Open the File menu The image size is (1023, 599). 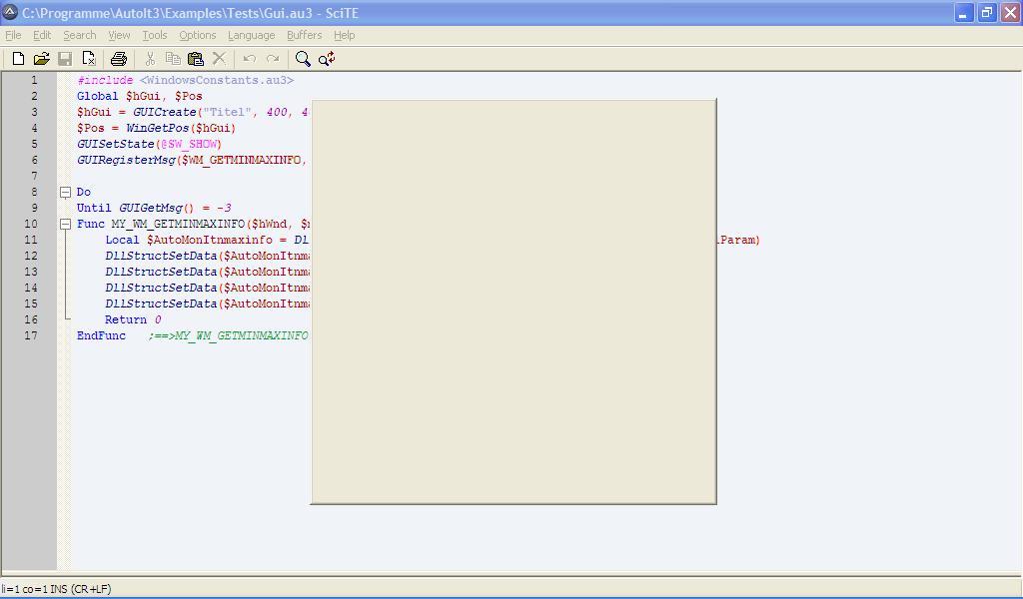point(13,35)
